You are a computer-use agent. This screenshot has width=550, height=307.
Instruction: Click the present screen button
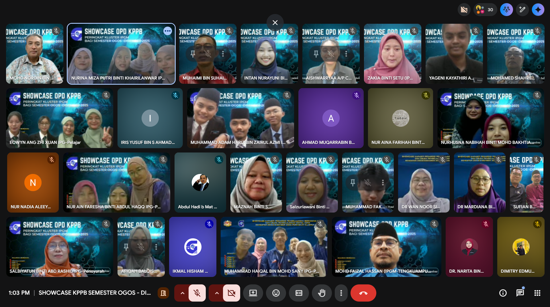[x=253, y=293]
